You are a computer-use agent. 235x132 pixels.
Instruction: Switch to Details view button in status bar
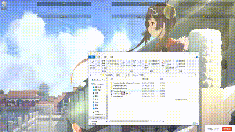tap(194, 124)
